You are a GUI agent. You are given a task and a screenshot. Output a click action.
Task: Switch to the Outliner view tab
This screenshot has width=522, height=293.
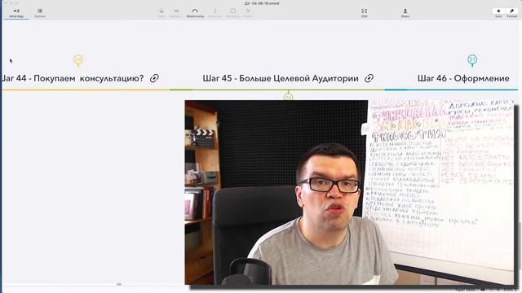40,13
